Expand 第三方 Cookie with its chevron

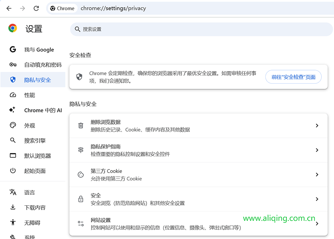[317, 175]
